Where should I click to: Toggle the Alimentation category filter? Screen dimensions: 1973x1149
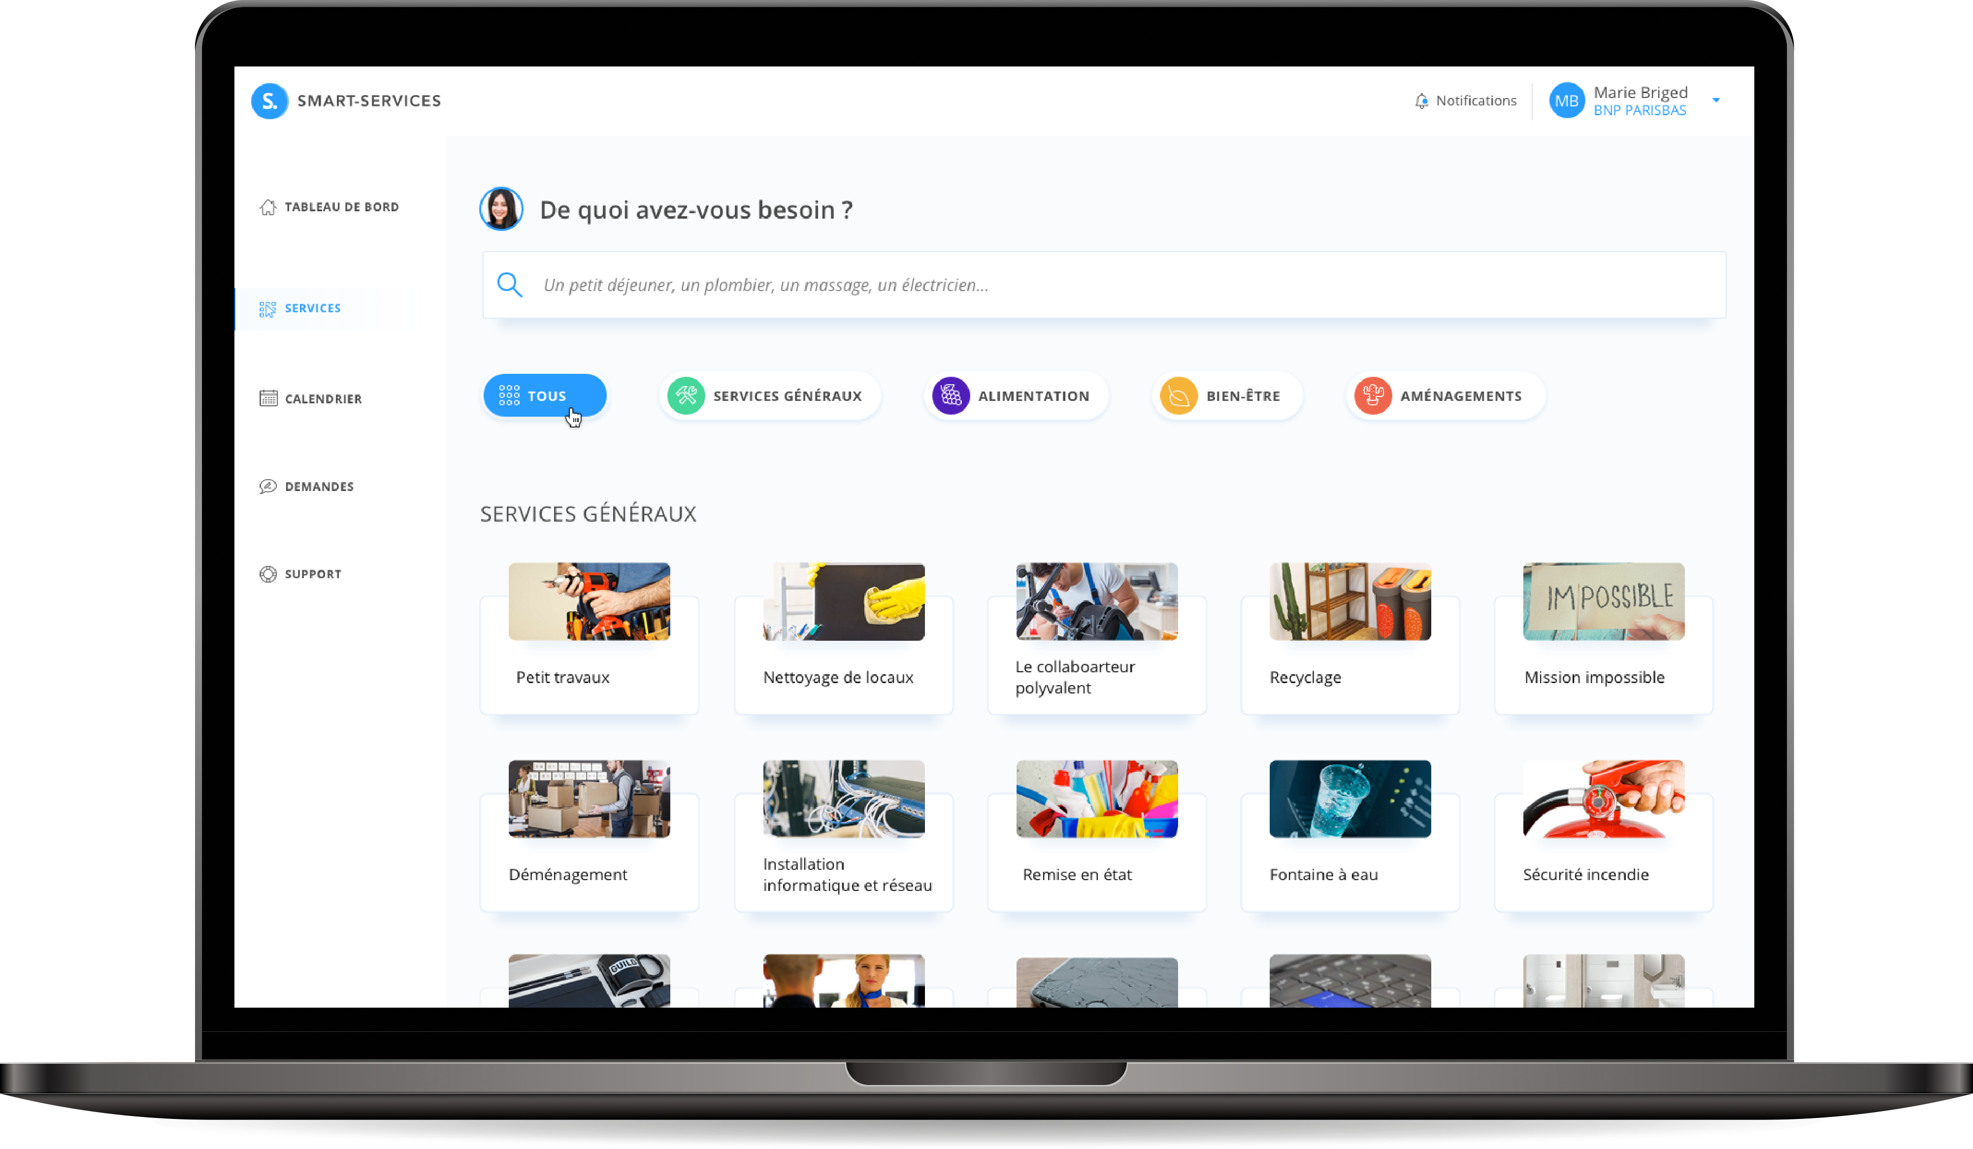pos(1019,395)
